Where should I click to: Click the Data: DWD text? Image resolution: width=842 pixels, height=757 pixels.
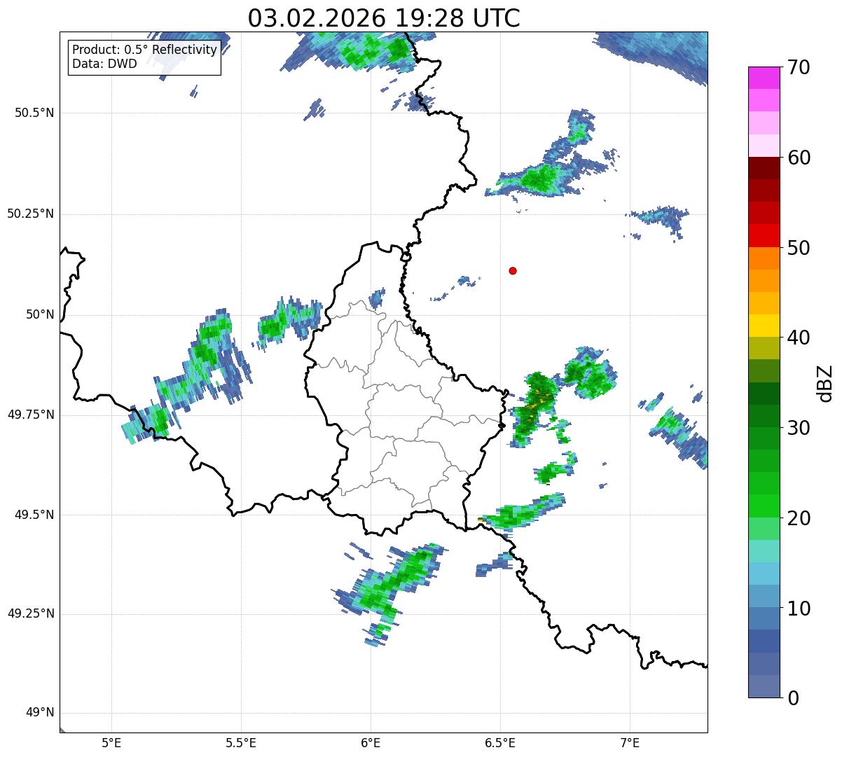point(105,64)
